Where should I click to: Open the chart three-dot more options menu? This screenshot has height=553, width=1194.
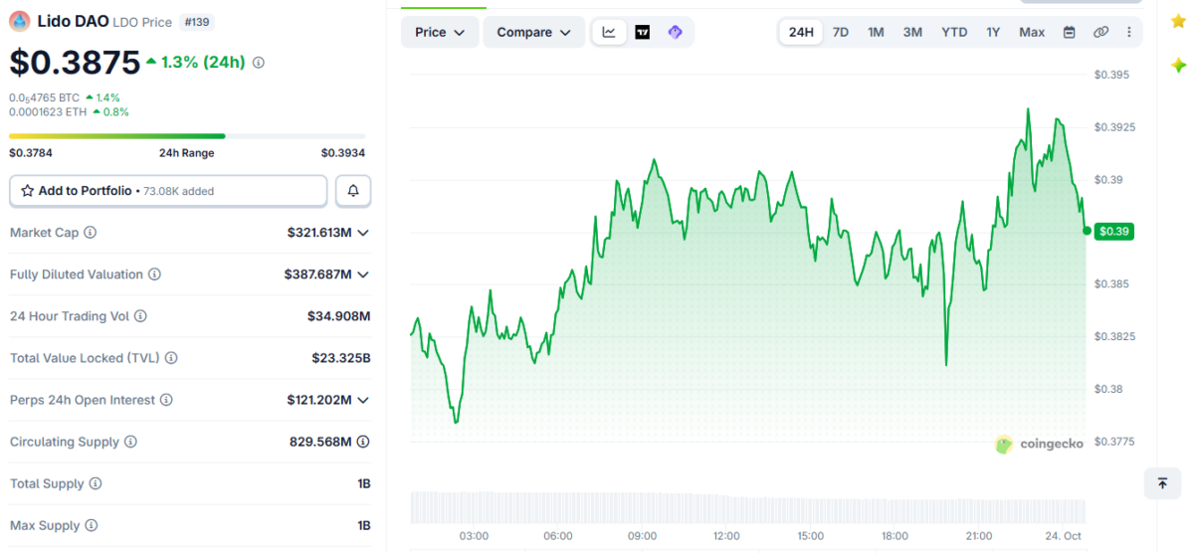pos(1128,32)
